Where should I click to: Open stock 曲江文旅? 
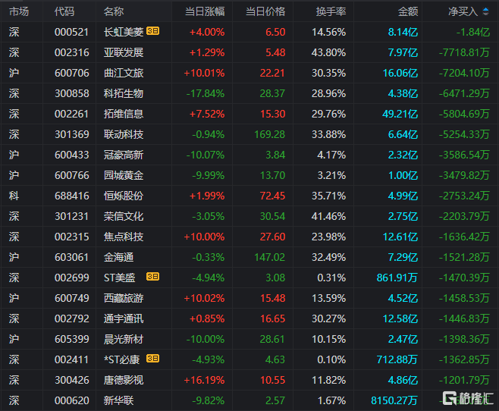(x=124, y=73)
